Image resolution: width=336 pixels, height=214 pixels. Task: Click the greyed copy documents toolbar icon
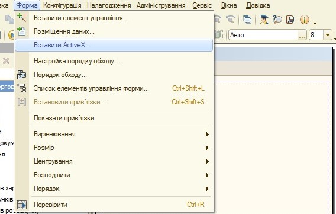point(9,20)
